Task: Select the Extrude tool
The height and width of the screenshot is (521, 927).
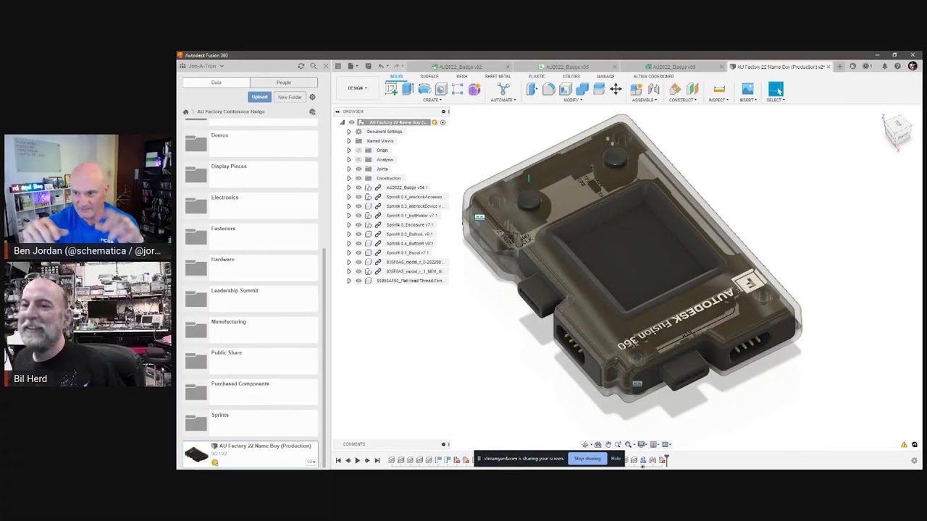Action: 408,89
